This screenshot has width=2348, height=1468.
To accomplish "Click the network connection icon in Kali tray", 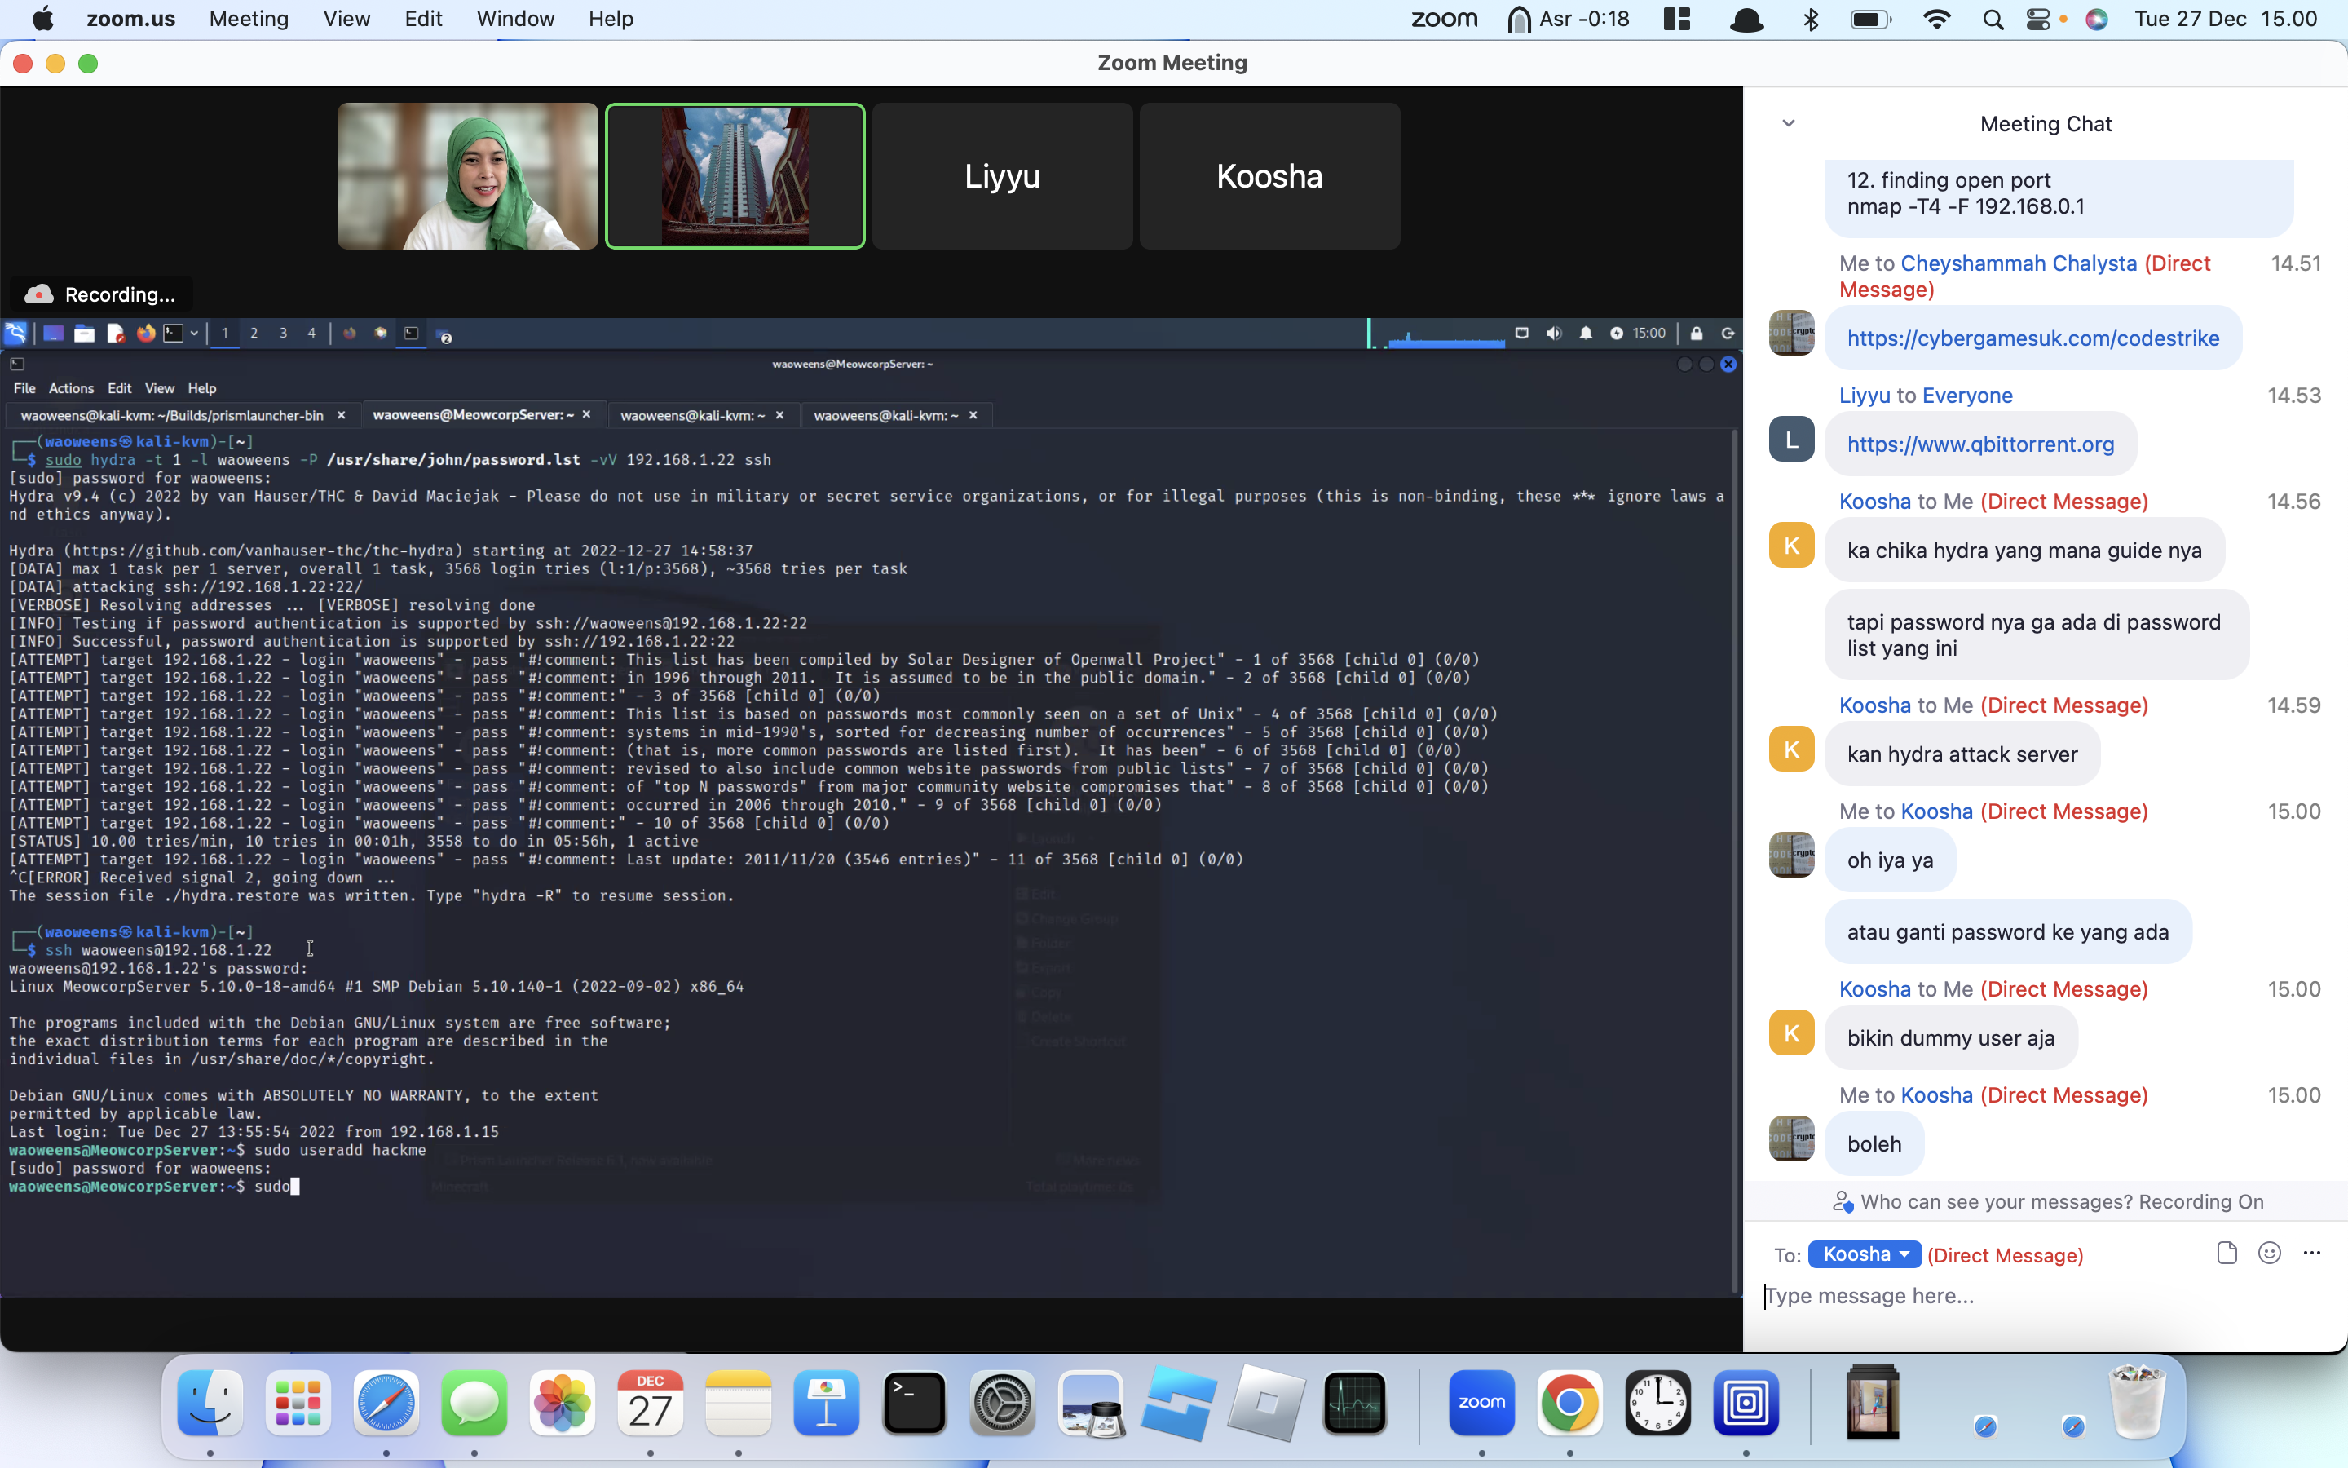I will point(1521,333).
